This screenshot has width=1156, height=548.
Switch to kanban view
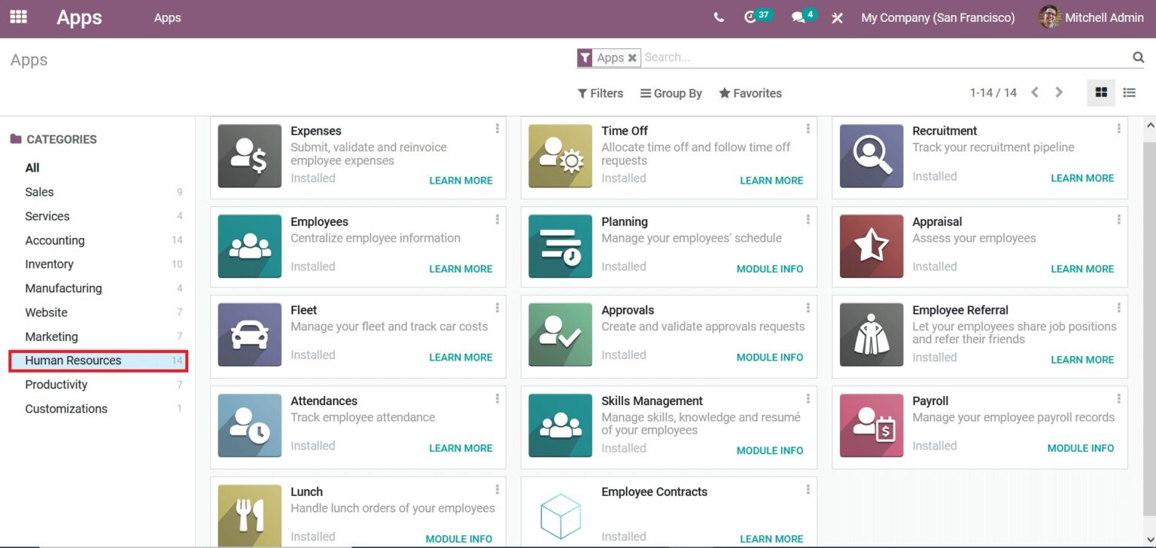(1101, 93)
